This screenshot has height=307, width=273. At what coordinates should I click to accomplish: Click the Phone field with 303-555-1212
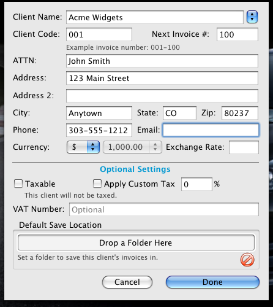click(99, 130)
